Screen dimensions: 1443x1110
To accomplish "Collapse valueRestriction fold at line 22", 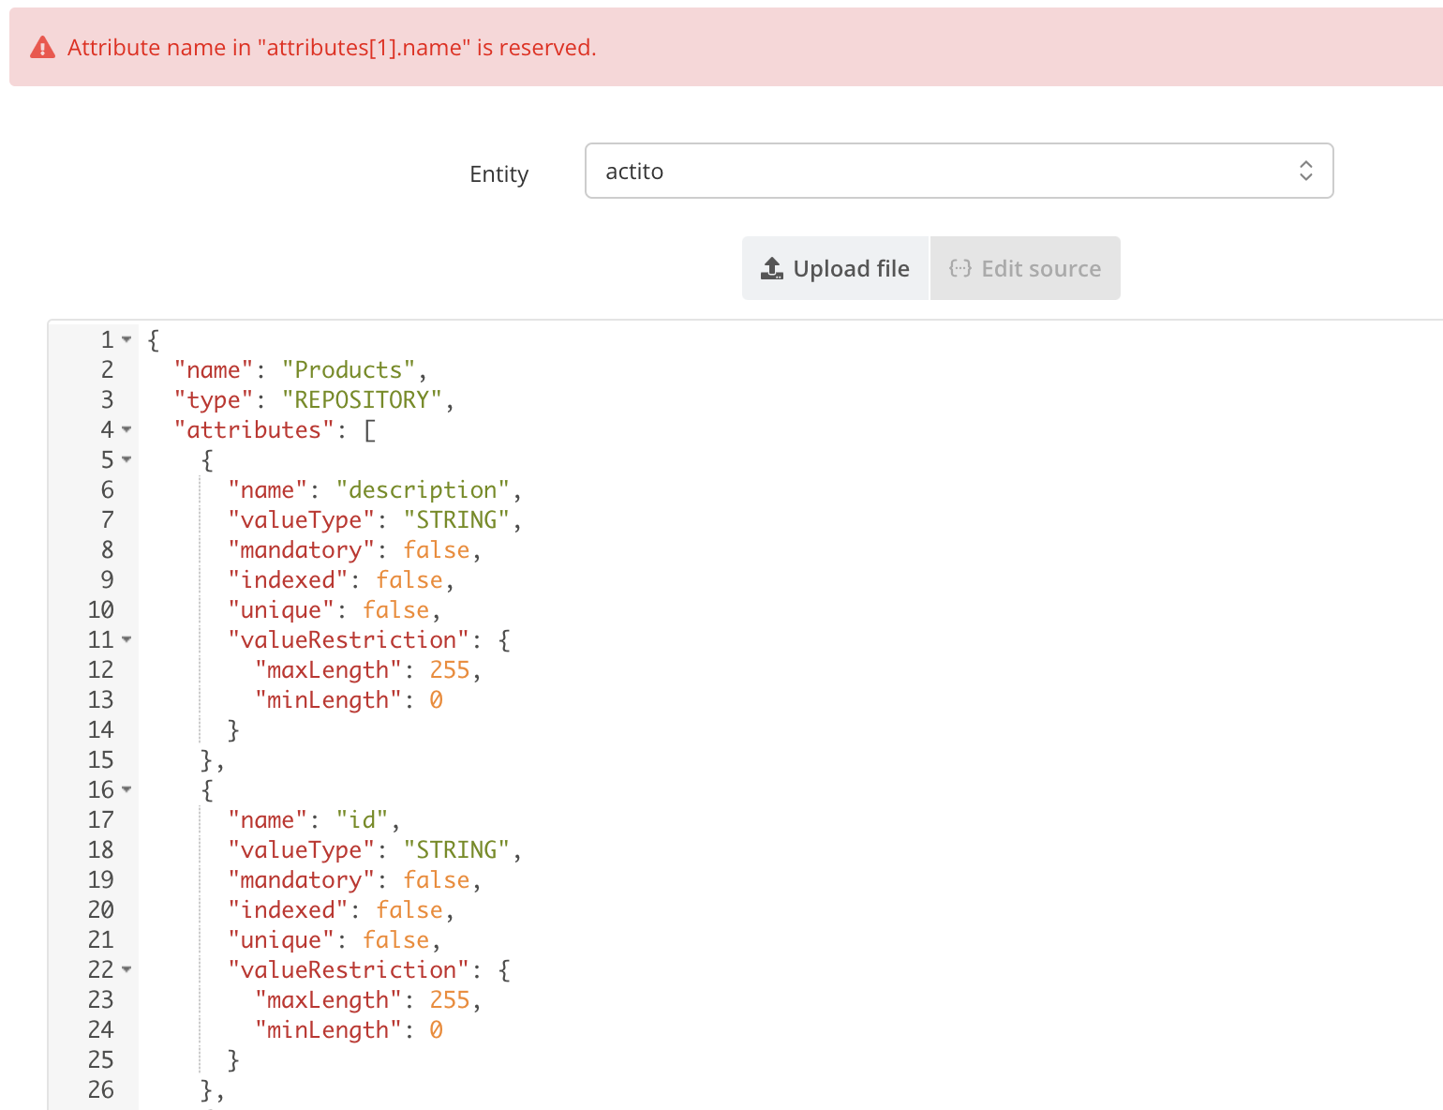I will click(x=126, y=969).
